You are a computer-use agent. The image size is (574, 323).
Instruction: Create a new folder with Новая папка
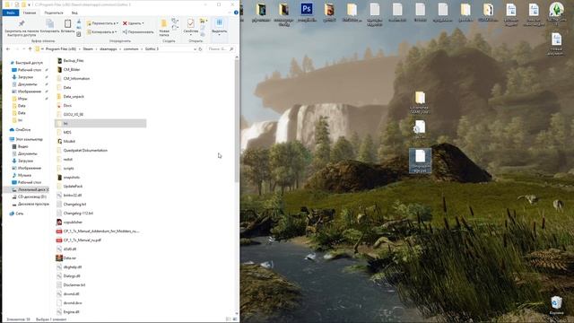coord(164,28)
